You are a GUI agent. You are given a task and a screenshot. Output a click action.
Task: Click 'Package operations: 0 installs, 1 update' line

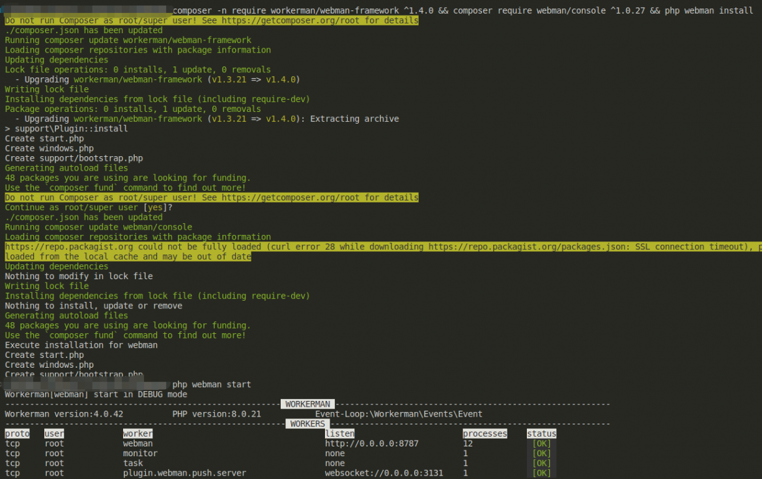click(133, 109)
